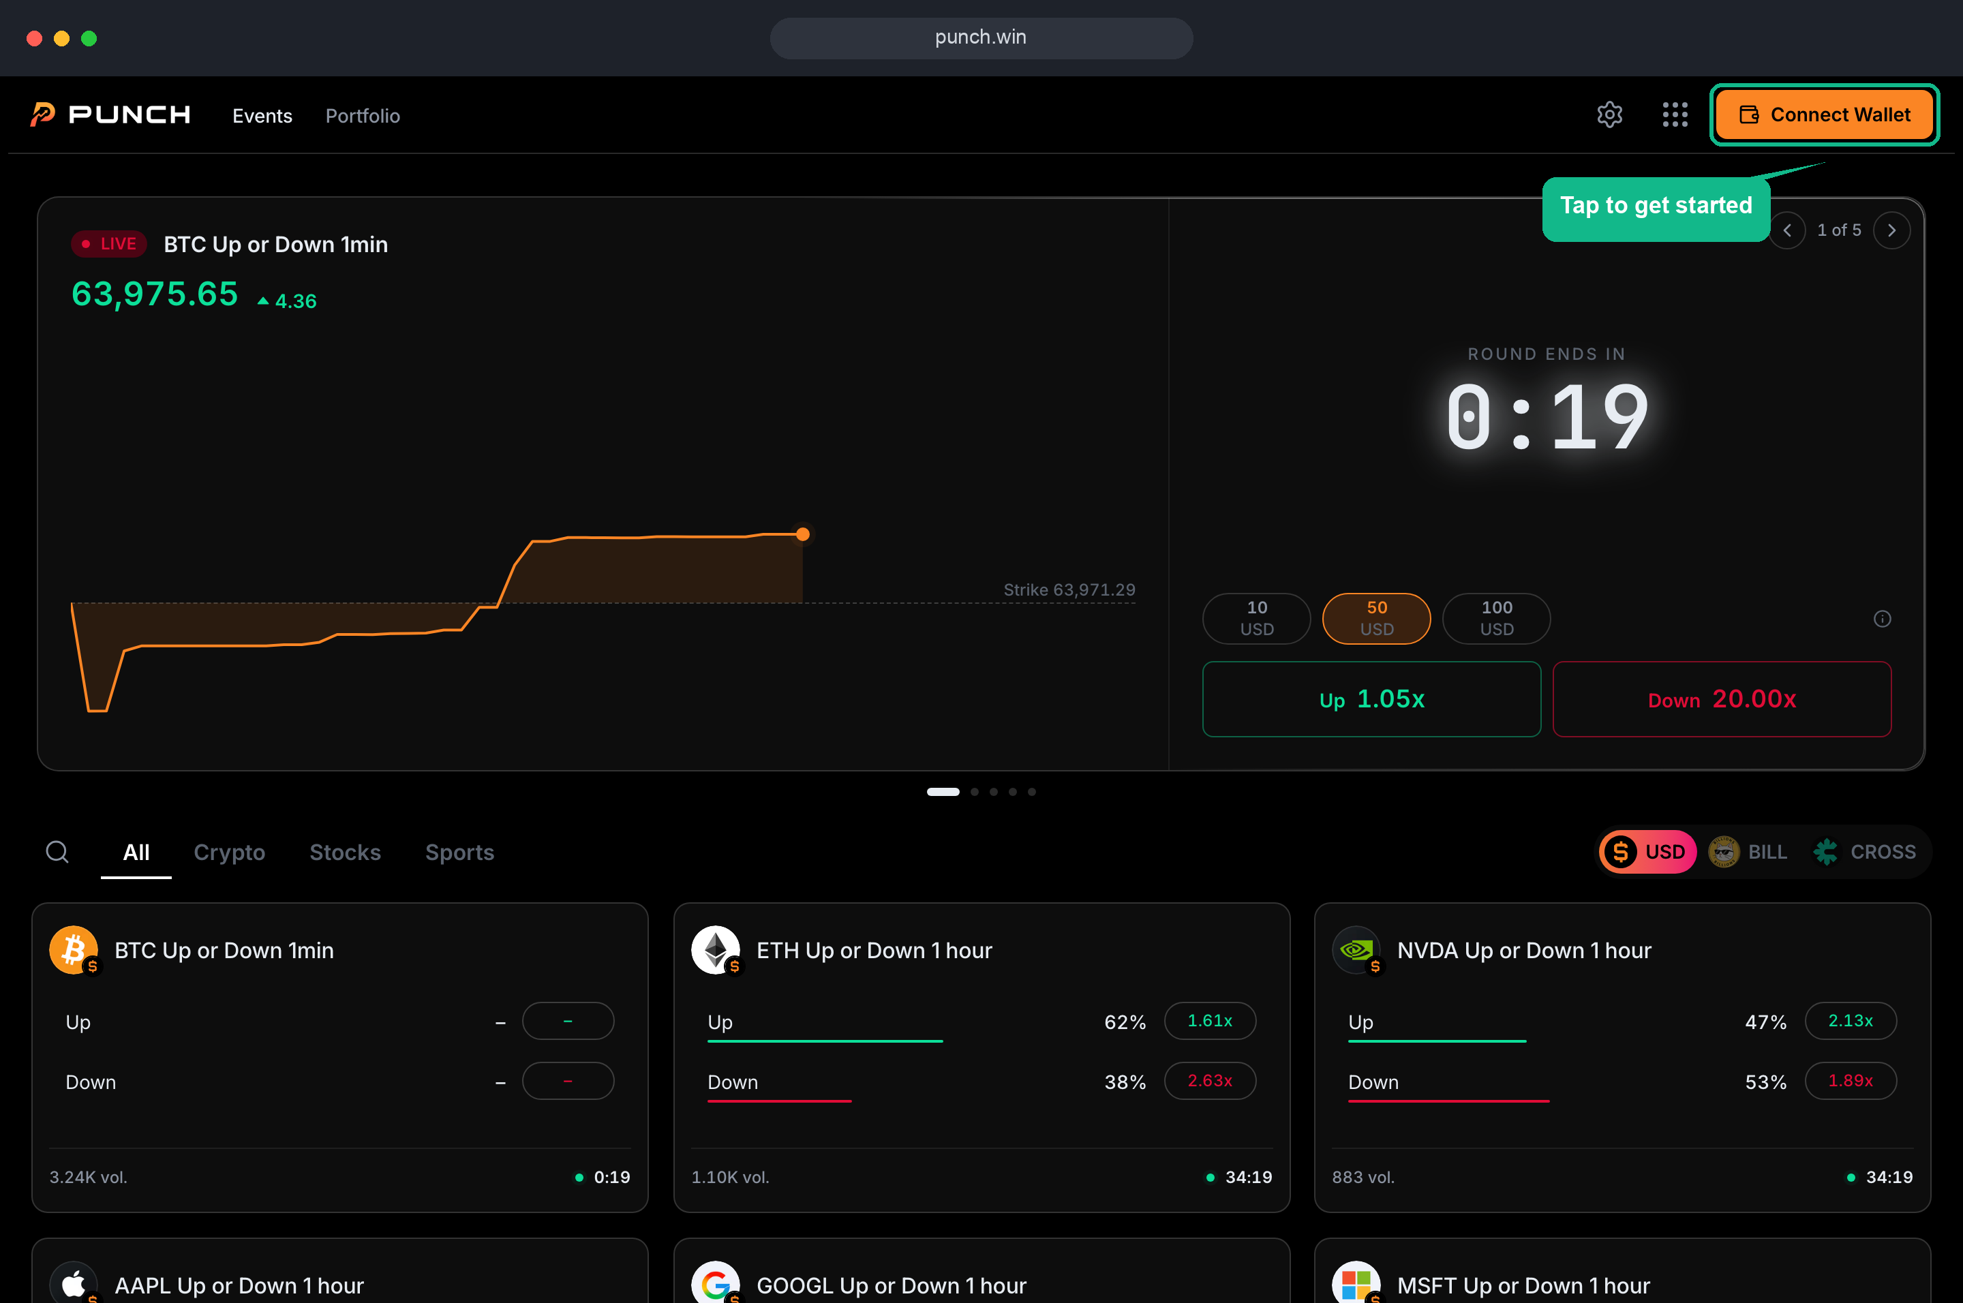
Task: Click the Microsoft icon on MSFT card
Action: click(1356, 1283)
